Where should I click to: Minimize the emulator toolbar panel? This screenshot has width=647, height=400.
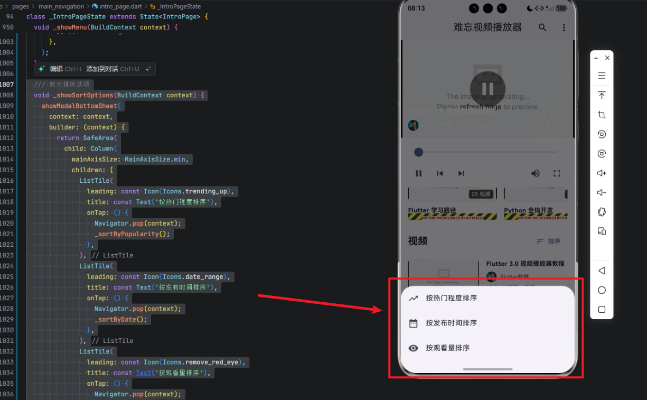click(x=596, y=58)
